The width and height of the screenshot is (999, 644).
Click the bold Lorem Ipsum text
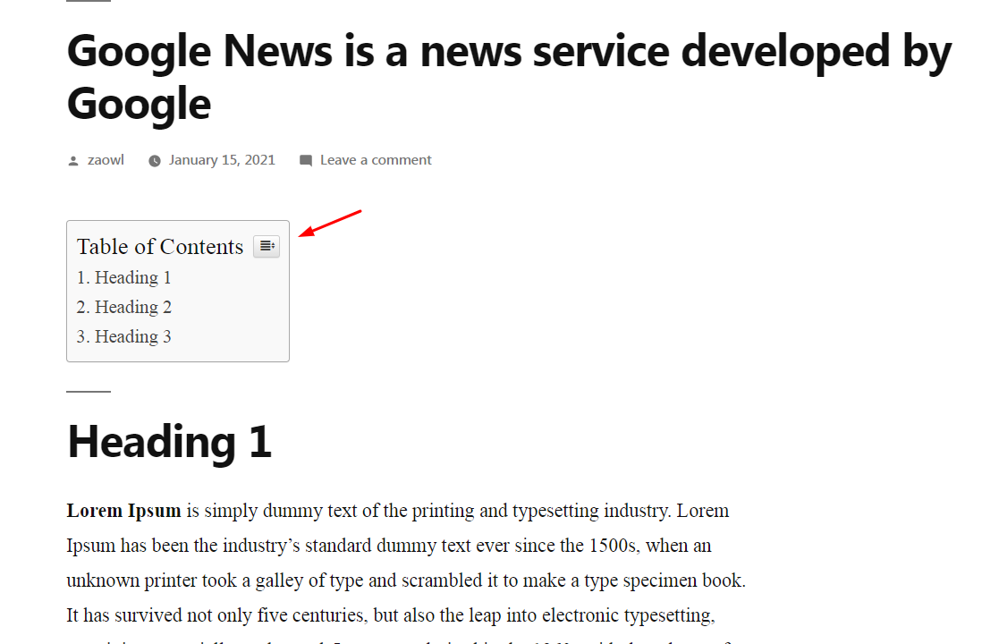point(123,511)
